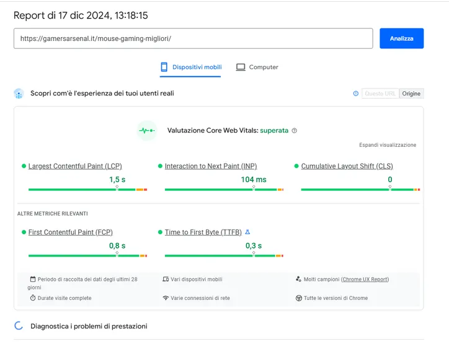This screenshot has width=449, height=352.
Task: Open Time to First Byte (TTFB) link
Action: pos(203,232)
